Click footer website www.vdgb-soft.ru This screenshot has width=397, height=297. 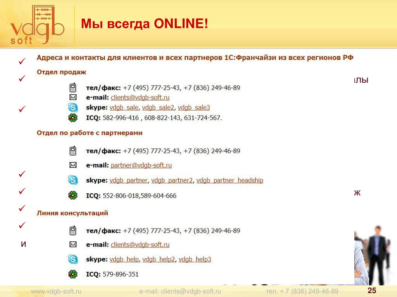click(x=56, y=292)
